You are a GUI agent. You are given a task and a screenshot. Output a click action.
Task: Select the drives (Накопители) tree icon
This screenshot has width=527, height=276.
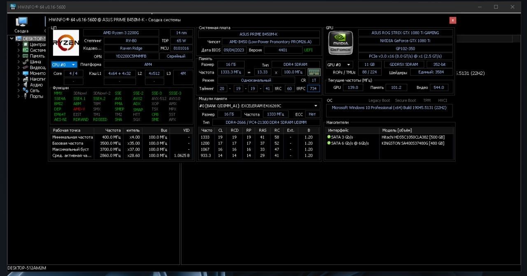pos(26,79)
